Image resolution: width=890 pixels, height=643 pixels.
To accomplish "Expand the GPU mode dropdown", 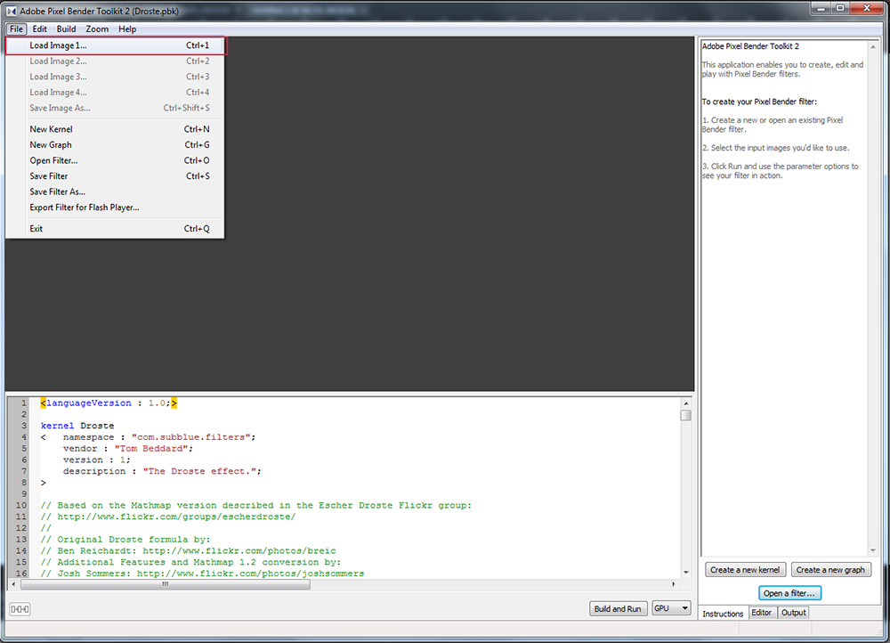I will [x=671, y=608].
